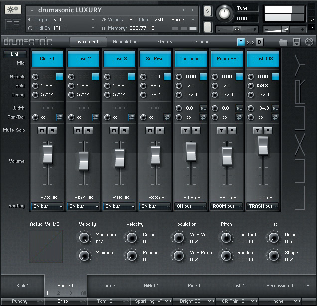The image size is (317, 306).
Task: Toggle RL channel swap on Trash MS
Action: coord(275,108)
